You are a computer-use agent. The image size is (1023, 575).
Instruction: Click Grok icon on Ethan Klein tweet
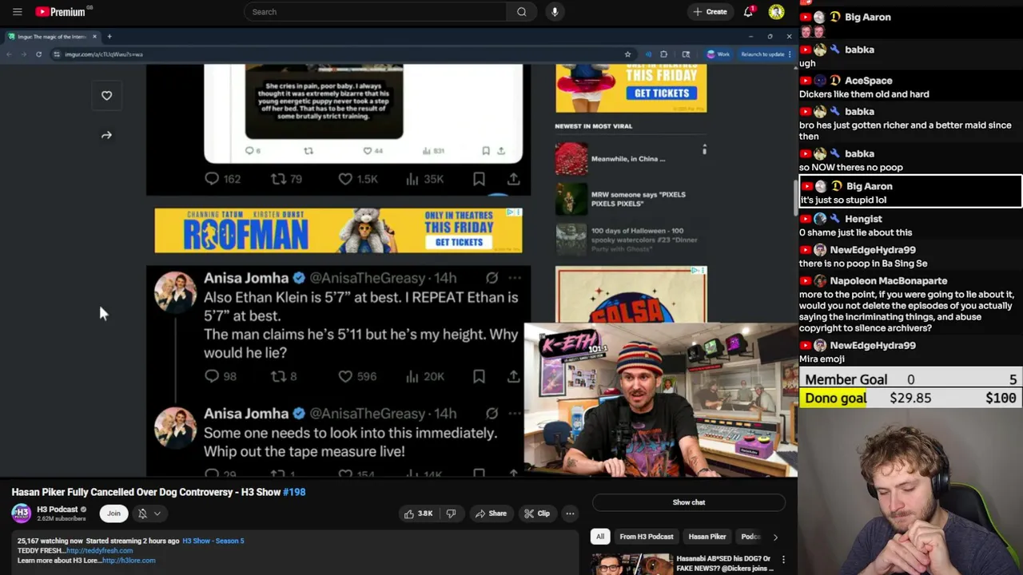[x=492, y=278]
